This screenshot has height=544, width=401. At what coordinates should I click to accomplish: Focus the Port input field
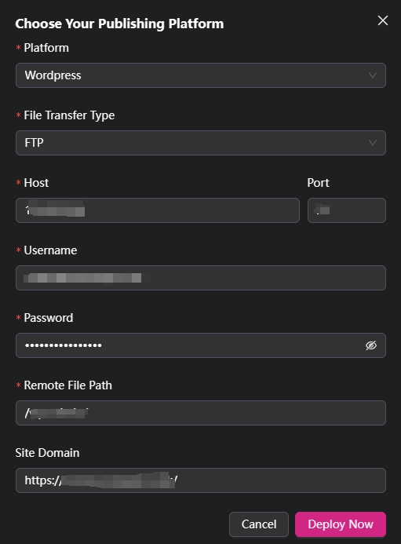(x=347, y=210)
